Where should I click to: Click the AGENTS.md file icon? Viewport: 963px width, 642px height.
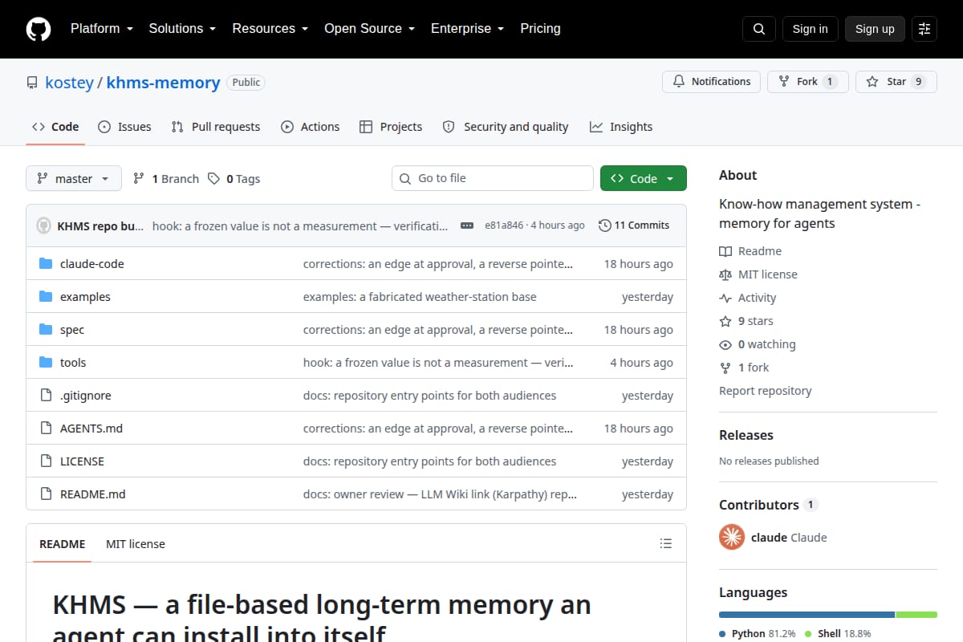tap(46, 429)
